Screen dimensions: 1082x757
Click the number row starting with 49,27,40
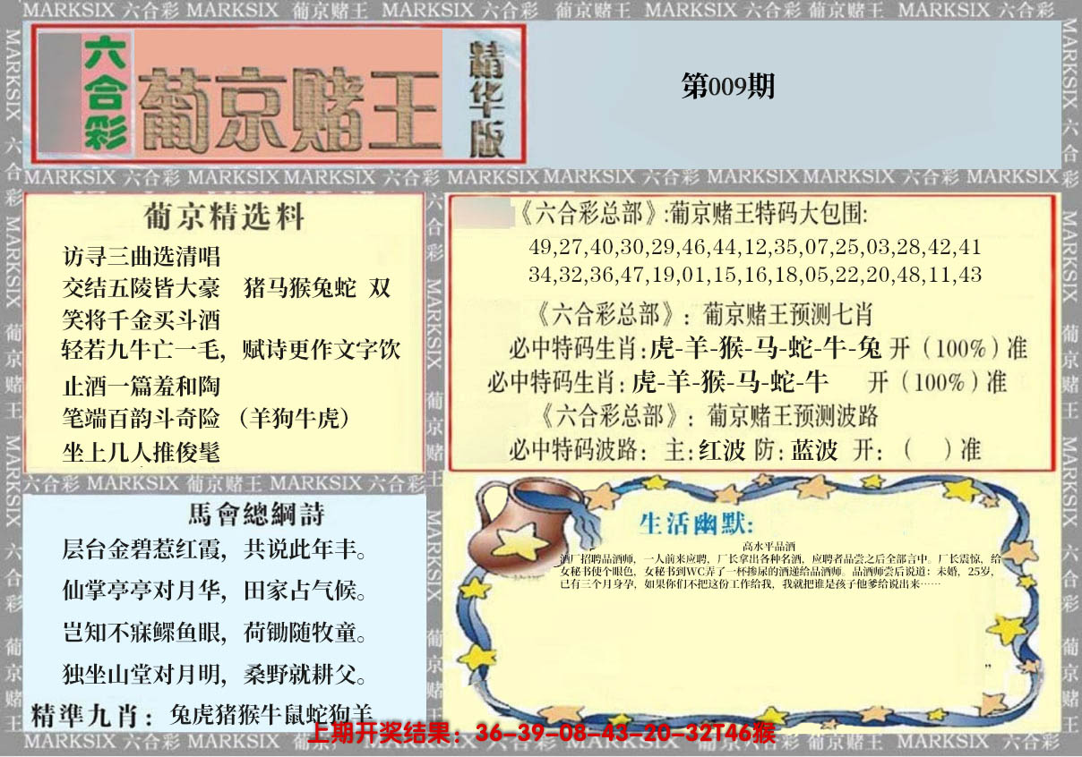(x=754, y=246)
